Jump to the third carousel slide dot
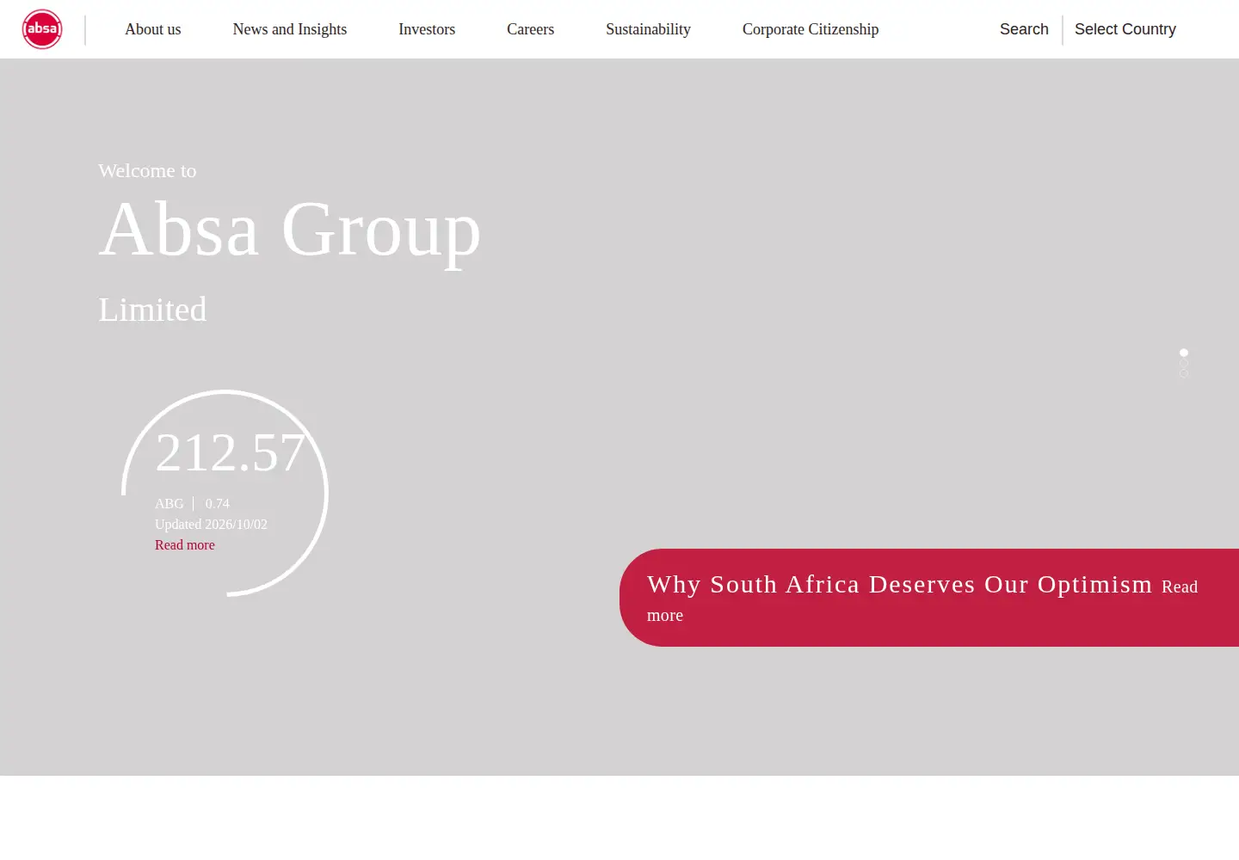The width and height of the screenshot is (1239, 860). point(1184,373)
